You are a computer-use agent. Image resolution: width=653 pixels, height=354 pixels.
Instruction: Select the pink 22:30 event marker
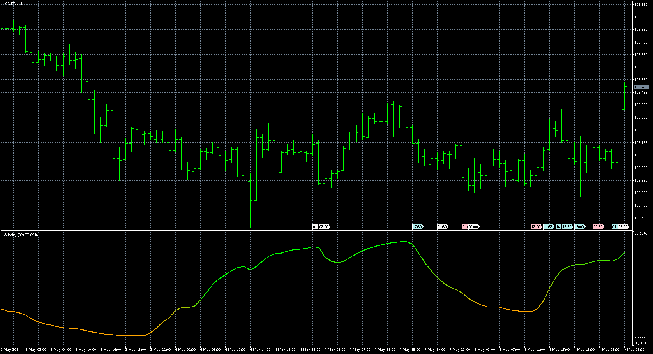(x=598, y=227)
